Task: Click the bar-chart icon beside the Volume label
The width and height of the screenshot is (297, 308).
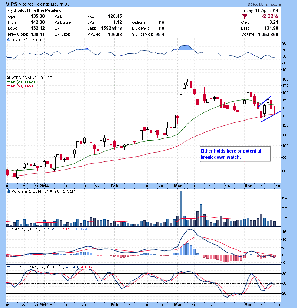Action: (x=9, y=191)
